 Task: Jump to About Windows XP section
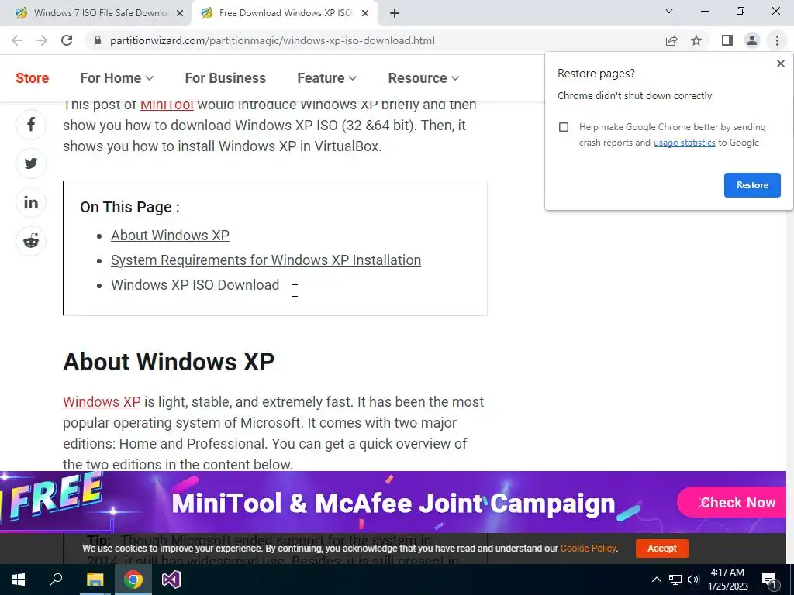(x=170, y=236)
